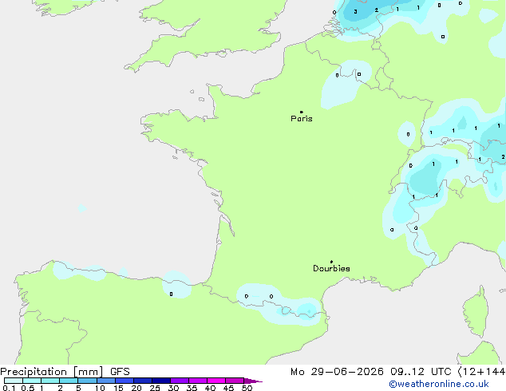
Task: Click the Paris city marker dot
Action: [302, 112]
